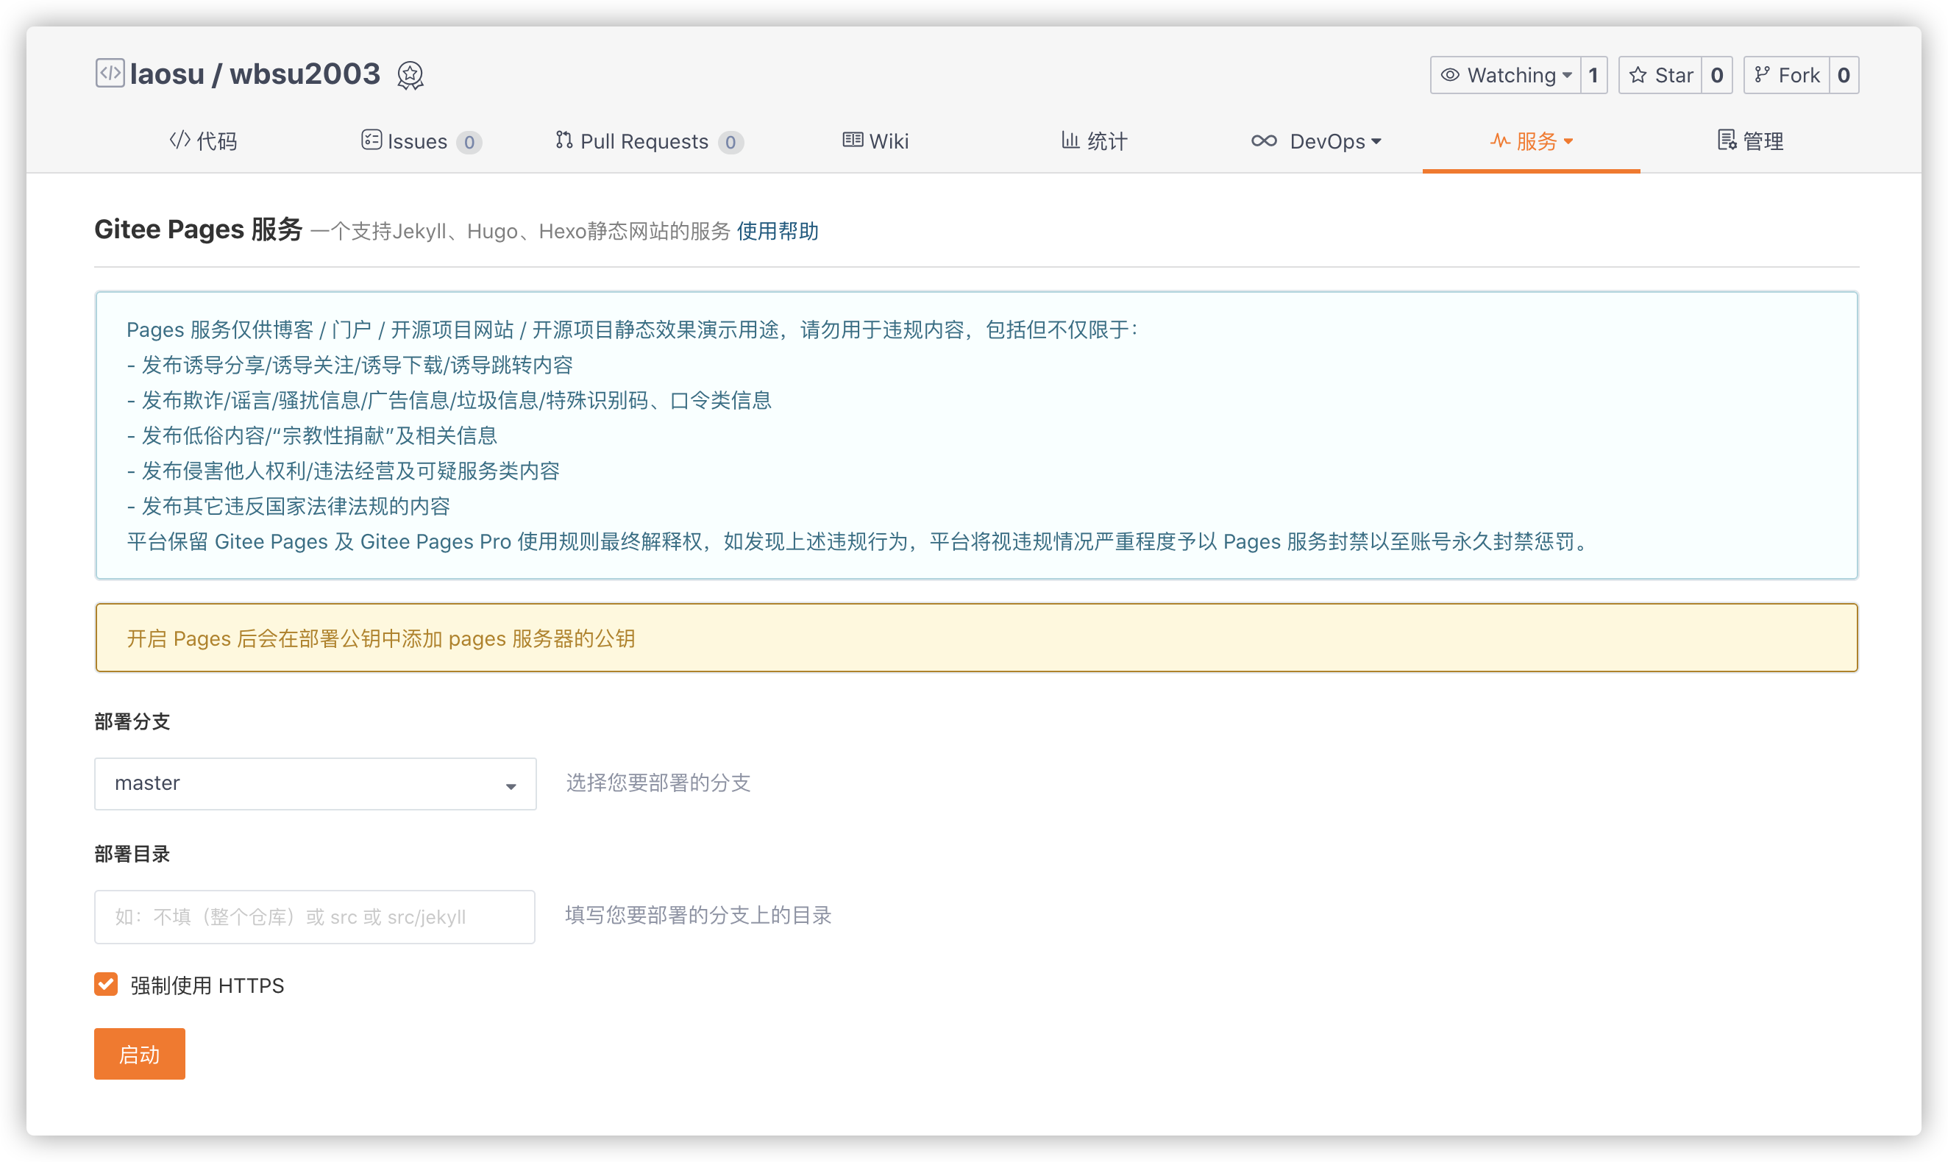Image resolution: width=1948 pixels, height=1162 pixels.
Task: Open the Watching dropdown arrow
Action: coord(1566,75)
